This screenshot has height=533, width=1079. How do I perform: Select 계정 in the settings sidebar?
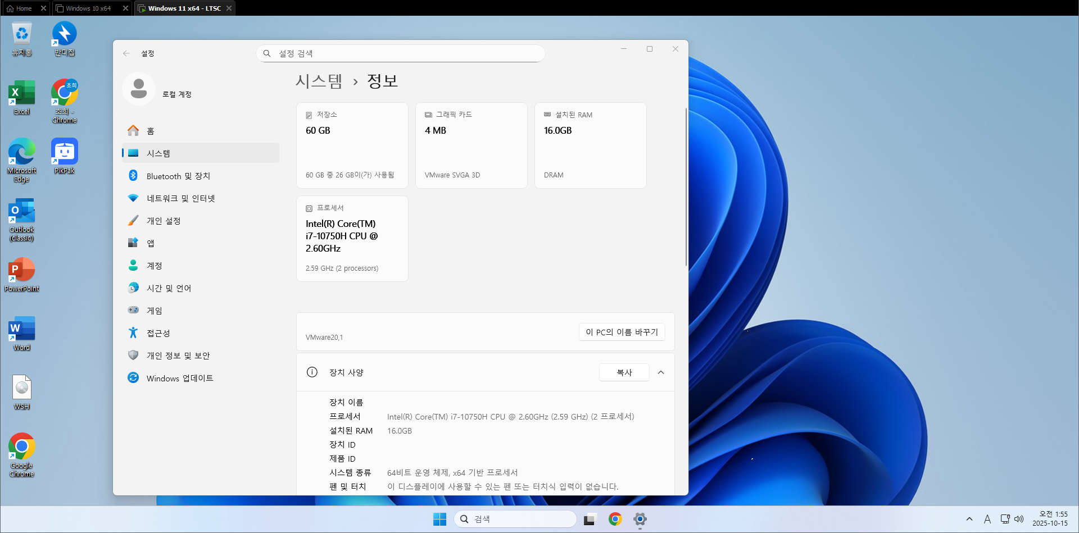[155, 266]
